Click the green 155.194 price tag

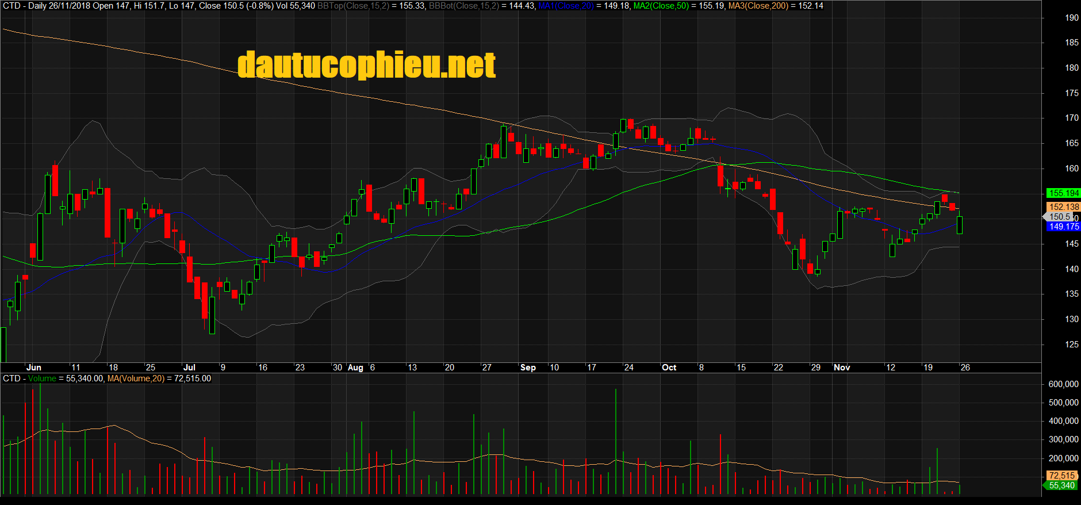tap(1064, 193)
